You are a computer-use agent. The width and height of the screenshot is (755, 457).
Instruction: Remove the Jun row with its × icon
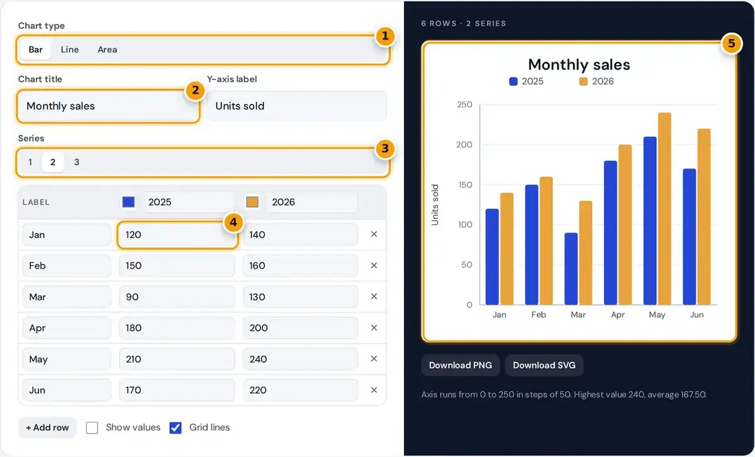(374, 390)
